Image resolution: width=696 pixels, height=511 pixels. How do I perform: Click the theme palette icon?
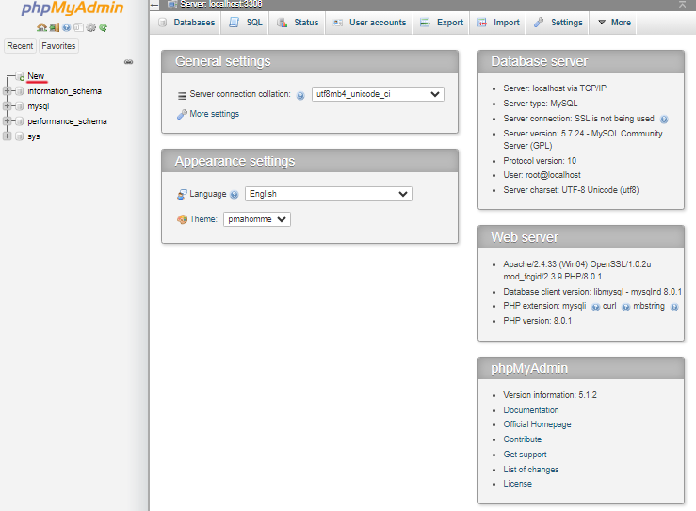(182, 219)
